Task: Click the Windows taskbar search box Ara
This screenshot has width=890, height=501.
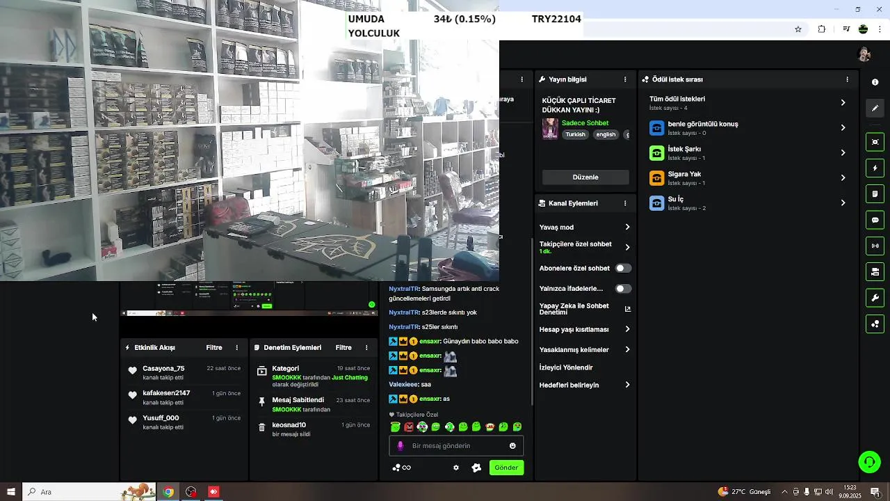Action: pyautogui.click(x=90, y=492)
